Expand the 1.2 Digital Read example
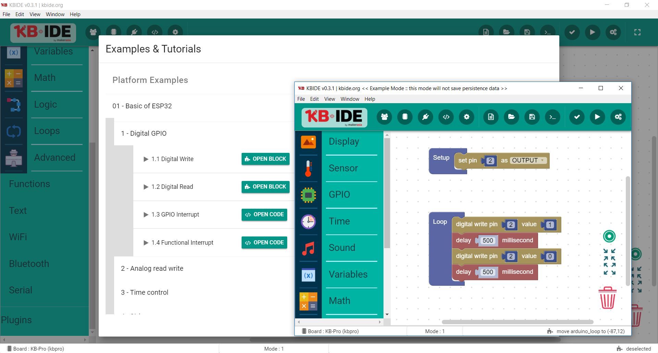The image size is (658, 353). pyautogui.click(x=146, y=187)
